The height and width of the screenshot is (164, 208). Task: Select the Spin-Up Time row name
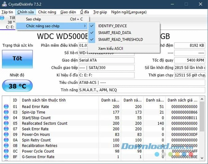pyautogui.click(x=33, y=112)
